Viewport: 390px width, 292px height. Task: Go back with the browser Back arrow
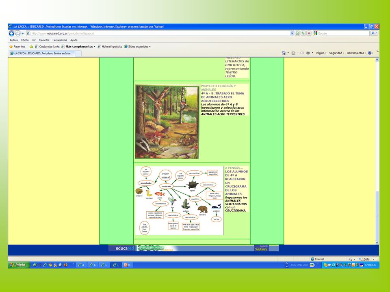tap(11, 33)
